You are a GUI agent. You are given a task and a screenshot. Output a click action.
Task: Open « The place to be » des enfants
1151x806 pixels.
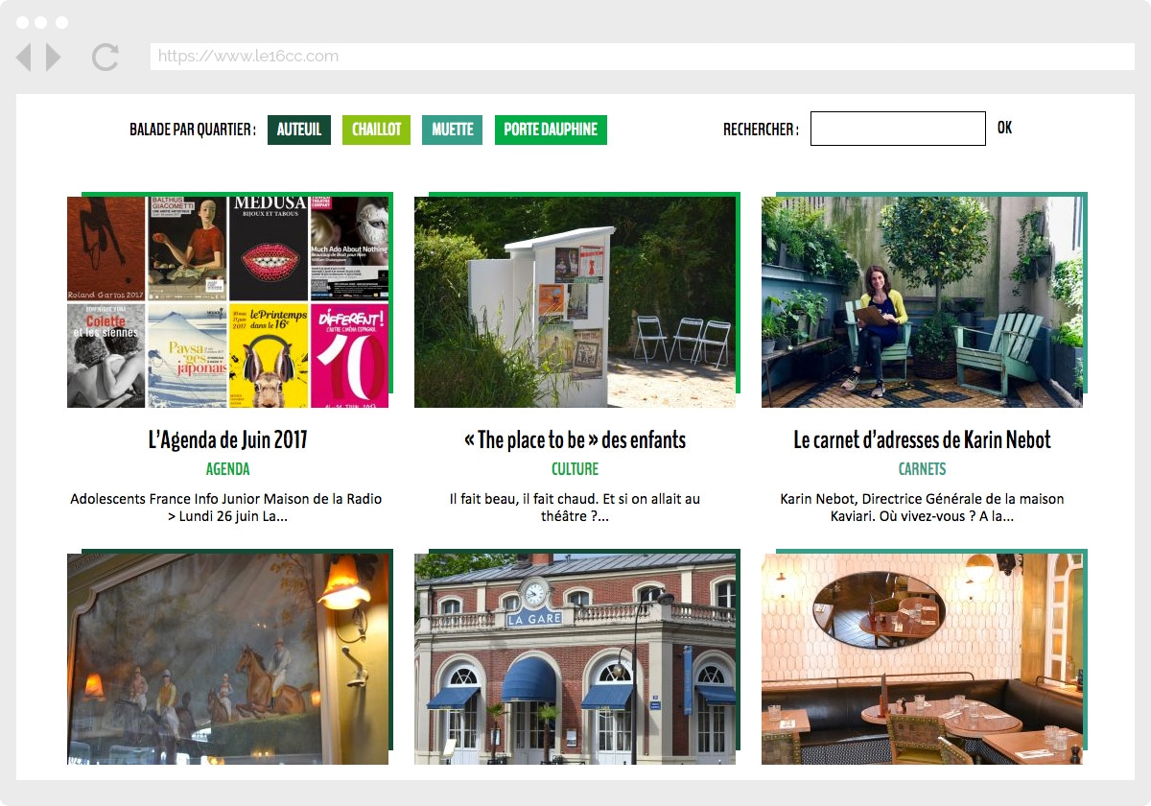(575, 440)
